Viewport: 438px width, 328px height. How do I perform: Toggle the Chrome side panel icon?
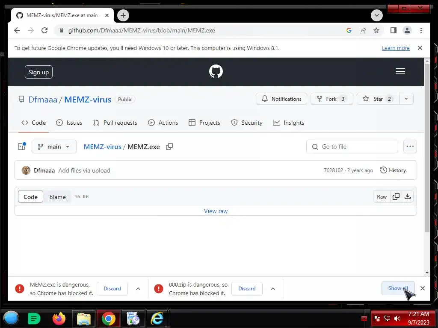[394, 30]
